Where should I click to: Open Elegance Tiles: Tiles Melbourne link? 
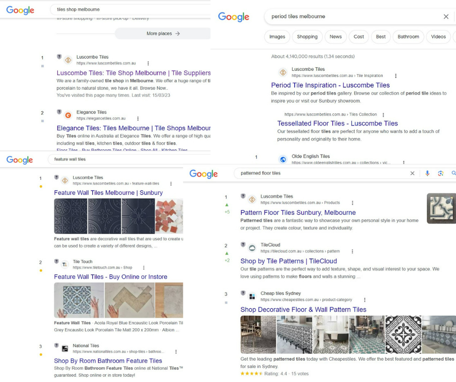pyautogui.click(x=133, y=128)
